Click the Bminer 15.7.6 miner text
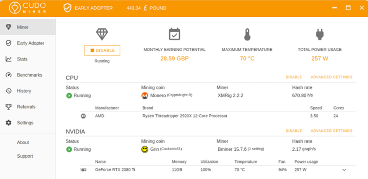This screenshot has width=368, height=179. pos(241,149)
